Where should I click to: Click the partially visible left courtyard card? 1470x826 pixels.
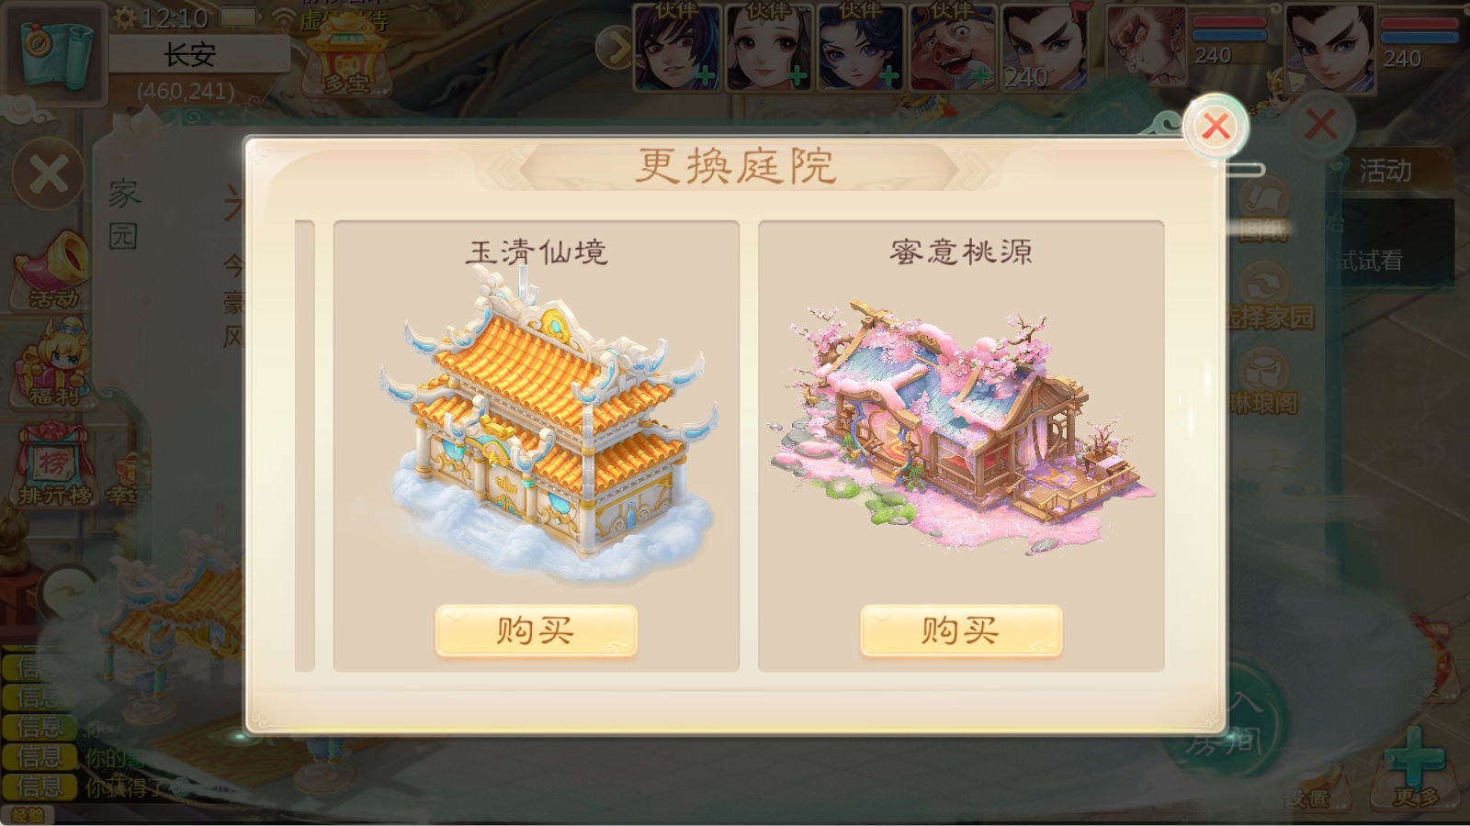pos(305,446)
